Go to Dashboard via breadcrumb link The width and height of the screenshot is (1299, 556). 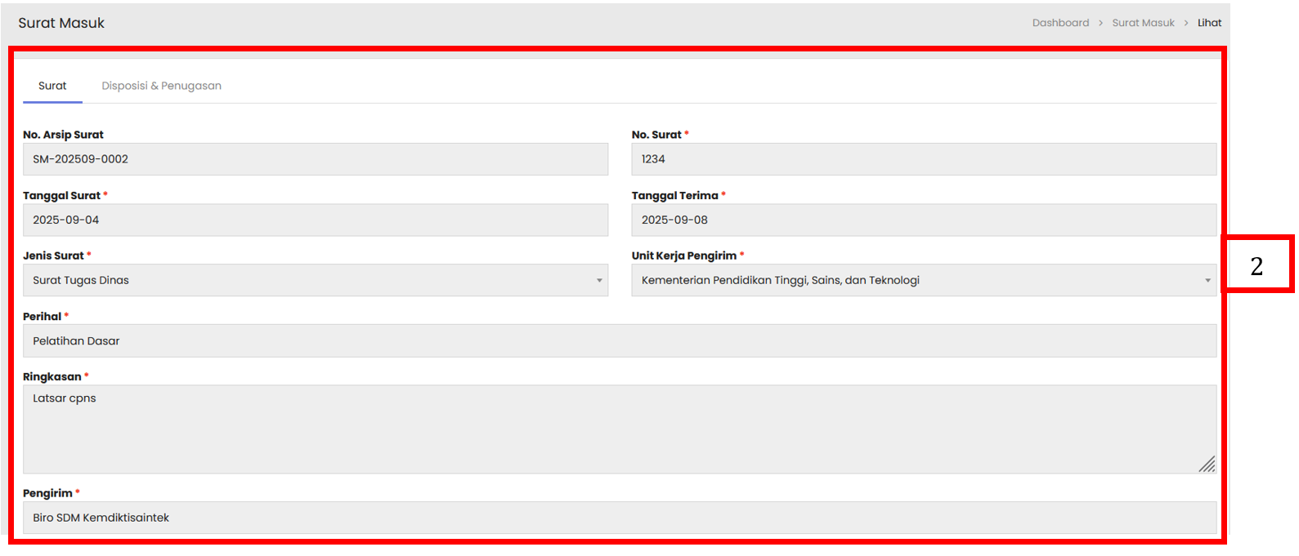click(x=1060, y=23)
